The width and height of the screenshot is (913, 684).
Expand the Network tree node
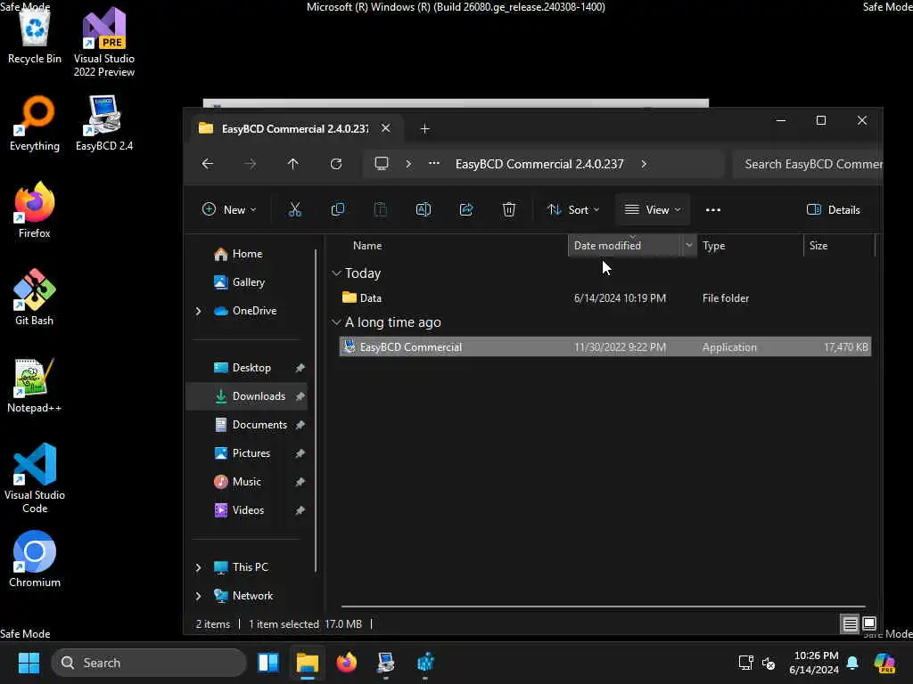point(198,596)
